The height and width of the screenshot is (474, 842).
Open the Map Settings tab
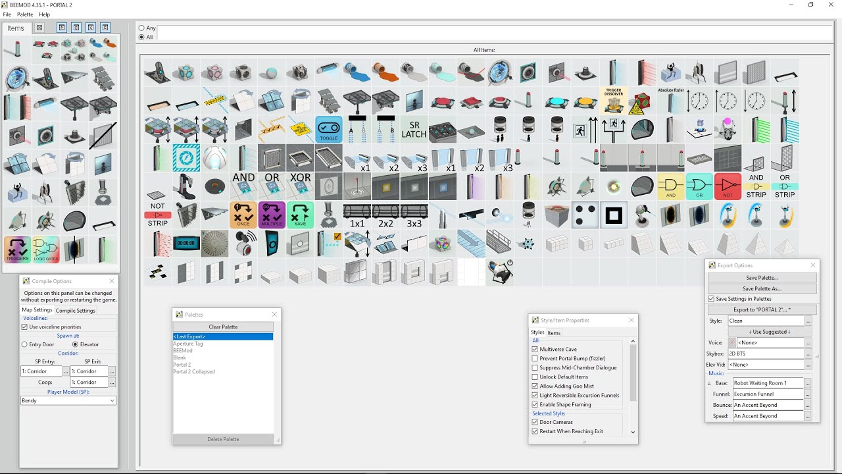[x=37, y=310]
